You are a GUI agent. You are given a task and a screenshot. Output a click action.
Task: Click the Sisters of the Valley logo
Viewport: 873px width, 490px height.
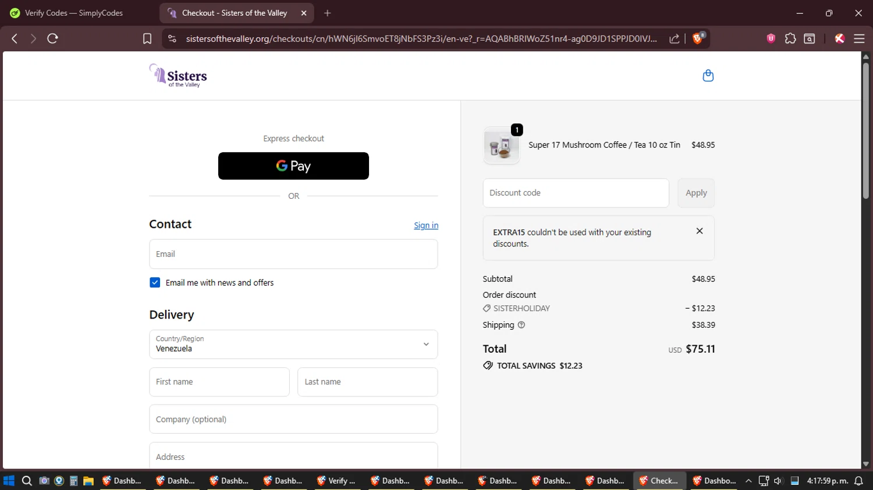tap(178, 76)
